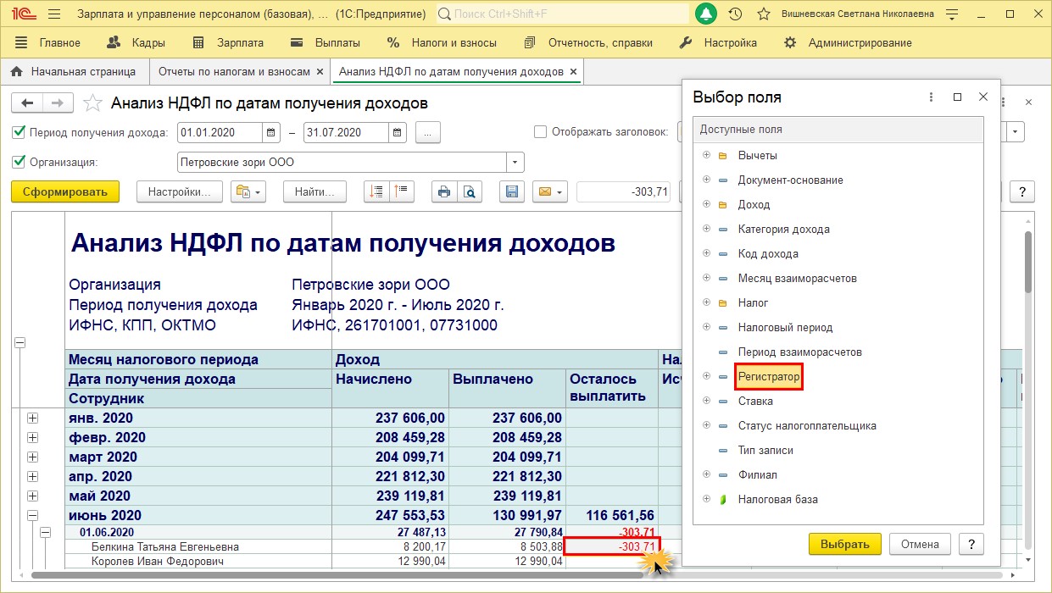The height and width of the screenshot is (593, 1052).
Task: Collapse the июнь 2020 row in report
Action: [33, 515]
